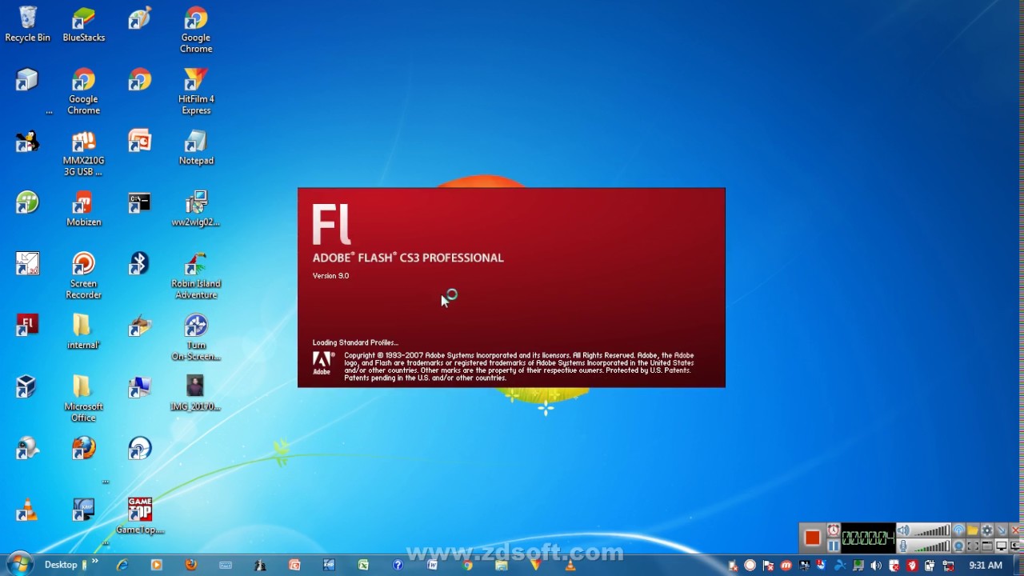
Task: Open the file explorer folder in taskbar
Action: 502,565
